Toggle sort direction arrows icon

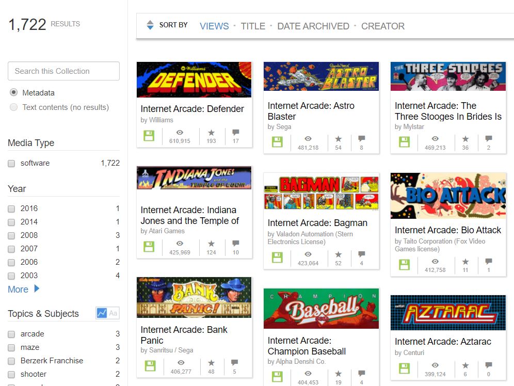(x=150, y=25)
